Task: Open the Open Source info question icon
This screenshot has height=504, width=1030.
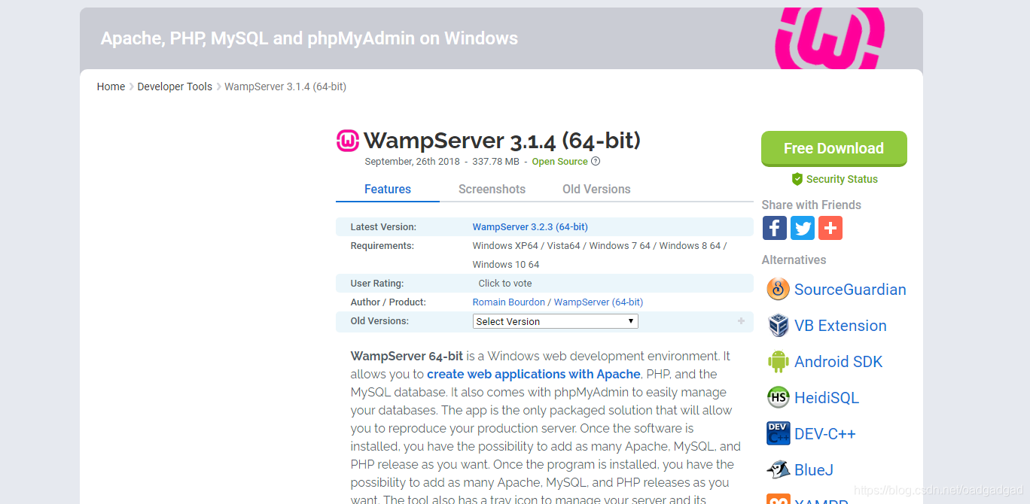Action: click(596, 161)
